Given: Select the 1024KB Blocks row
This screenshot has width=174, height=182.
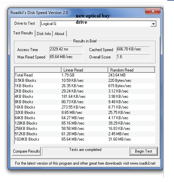Looking at the screenshot, I should pos(85,139).
